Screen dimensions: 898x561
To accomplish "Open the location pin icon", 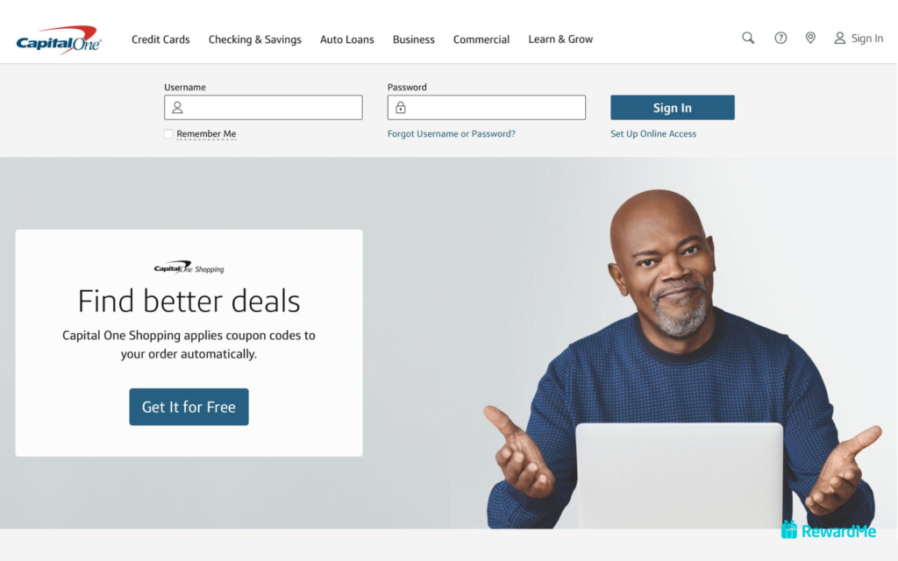I will coord(810,38).
